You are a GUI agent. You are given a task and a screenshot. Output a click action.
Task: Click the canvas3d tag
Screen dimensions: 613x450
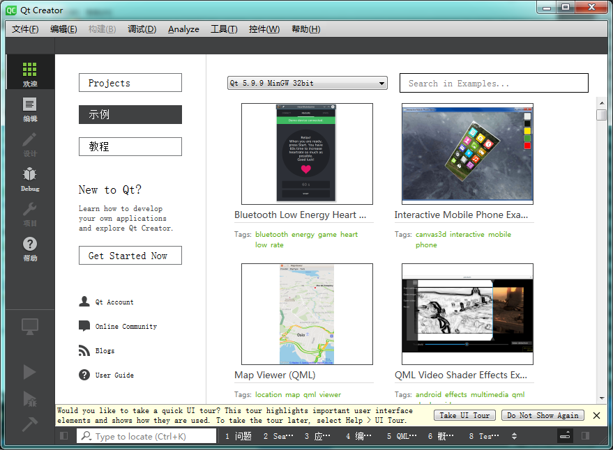[430, 234]
